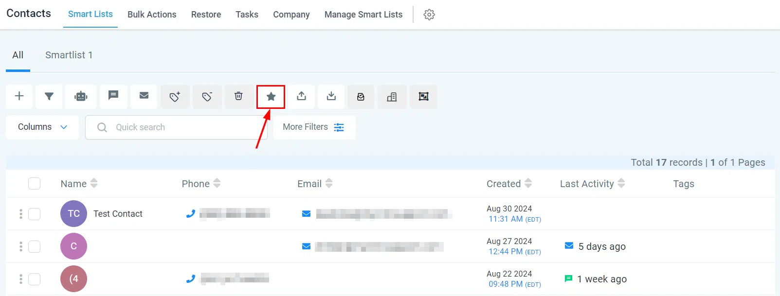Sort by Phone column arrows
The height and width of the screenshot is (296, 780).
[x=217, y=183]
